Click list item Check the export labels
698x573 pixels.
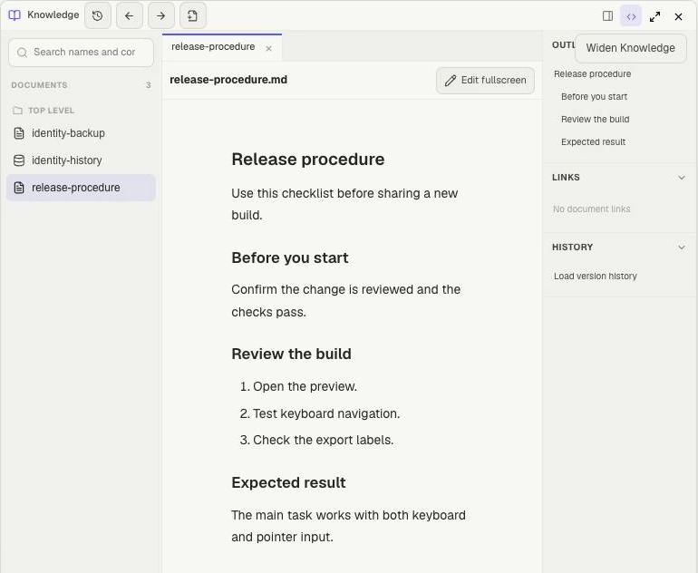[x=324, y=440]
